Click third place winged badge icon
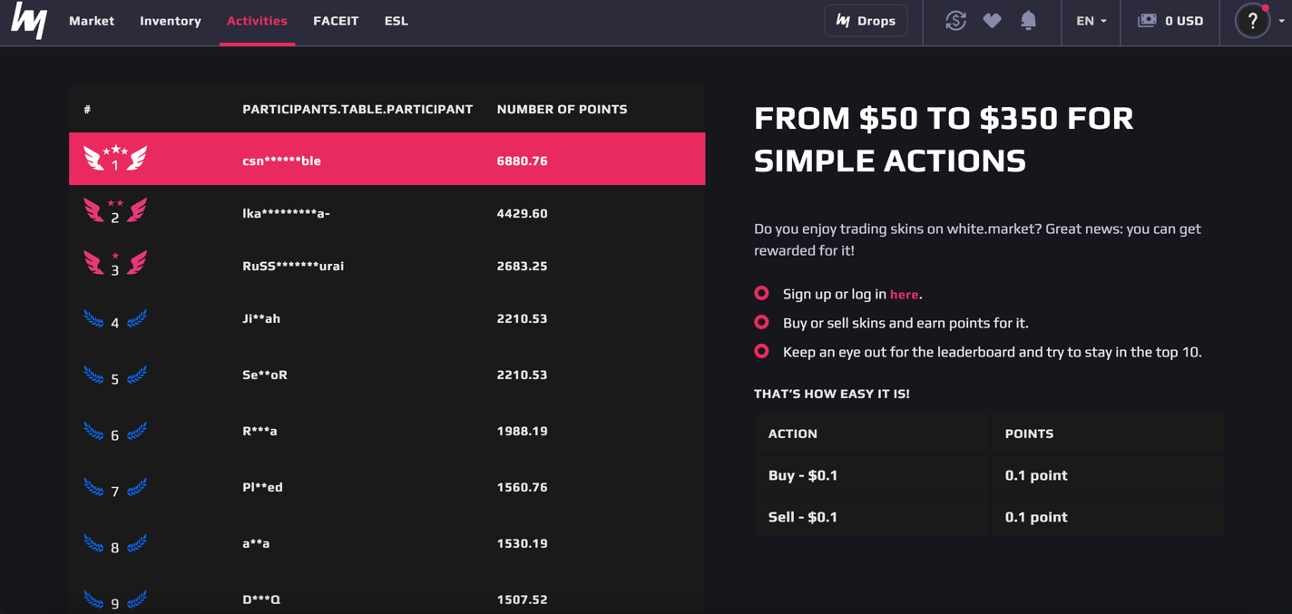 115,264
